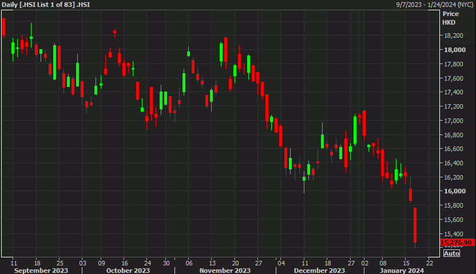This screenshot has width=476, height=274.
Task: Click the 'Price' axis heading
Action: coord(450,14)
